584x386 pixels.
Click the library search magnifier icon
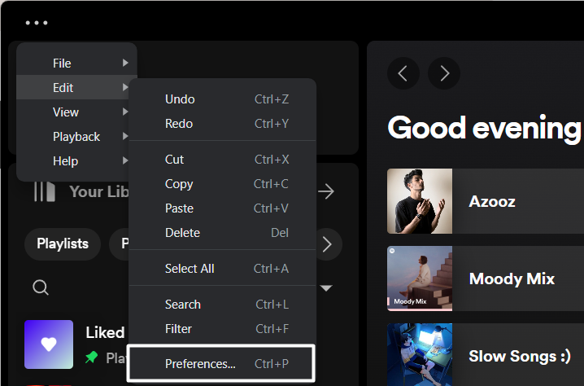point(40,287)
